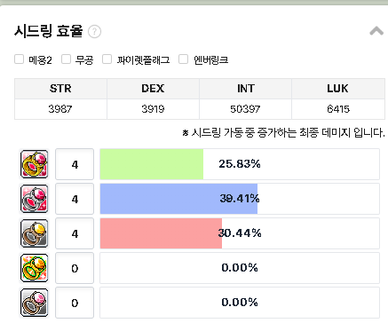Open the help icon next to 시드링 효율
The width and height of the screenshot is (388, 331).
pyautogui.click(x=95, y=31)
